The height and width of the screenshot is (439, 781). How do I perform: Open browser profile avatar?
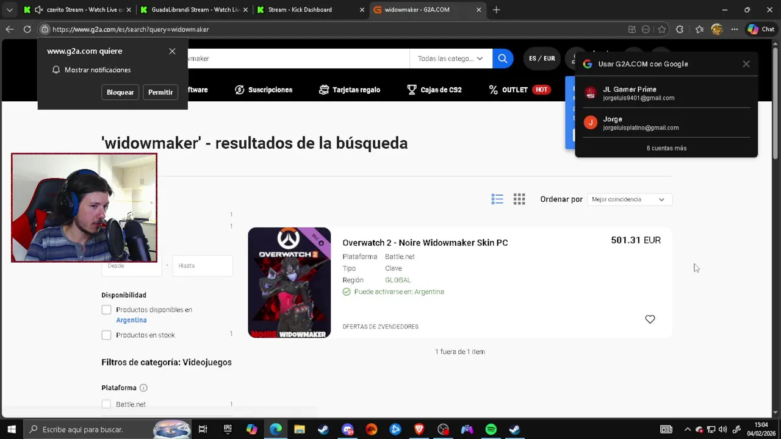[x=717, y=29]
